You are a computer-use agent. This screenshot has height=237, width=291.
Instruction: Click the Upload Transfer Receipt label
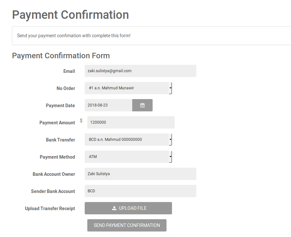(x=50, y=209)
